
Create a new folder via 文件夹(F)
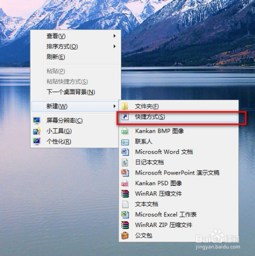[x=178, y=106]
